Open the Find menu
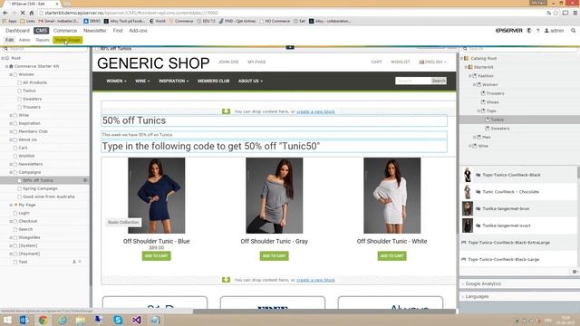Screen dimensions: 580x326 pos(118,31)
